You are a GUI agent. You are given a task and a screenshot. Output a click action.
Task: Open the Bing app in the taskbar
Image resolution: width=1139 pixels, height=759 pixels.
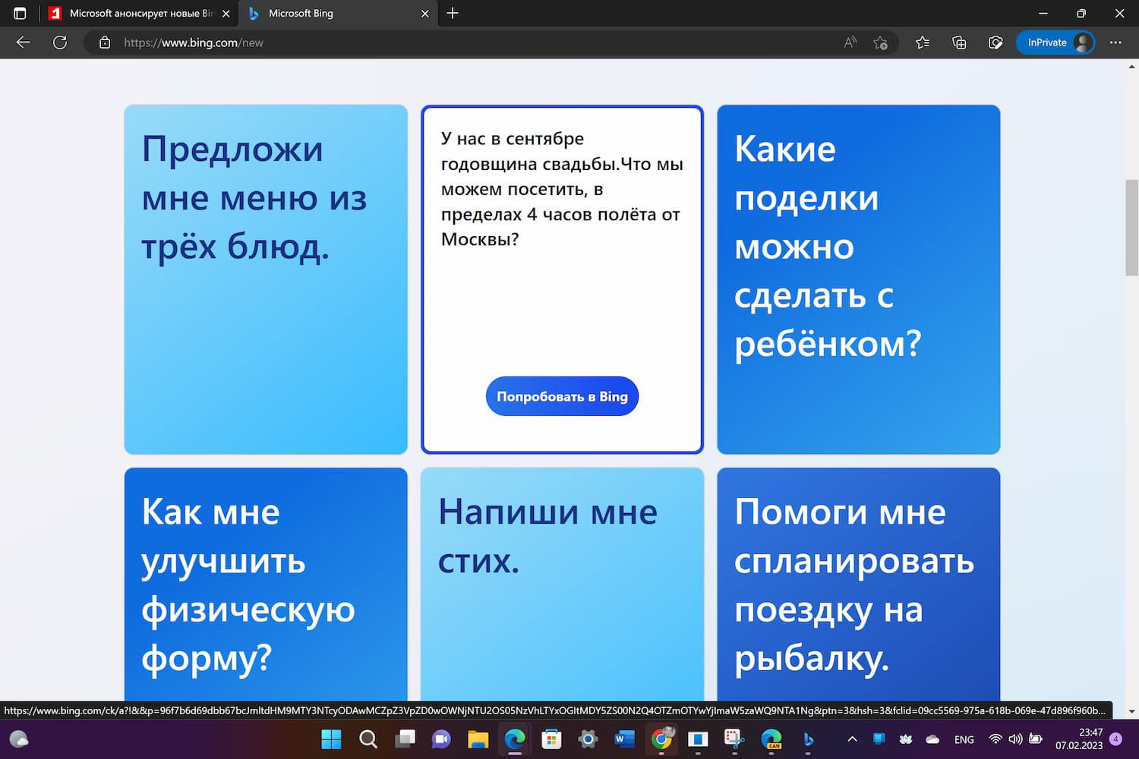point(808,739)
